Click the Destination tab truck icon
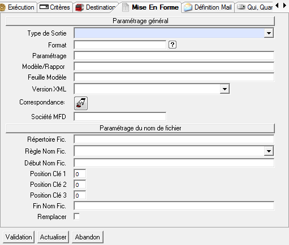 click(x=79, y=7)
